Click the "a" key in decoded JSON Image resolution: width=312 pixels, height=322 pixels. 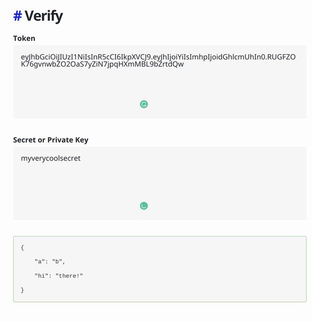[40, 262]
